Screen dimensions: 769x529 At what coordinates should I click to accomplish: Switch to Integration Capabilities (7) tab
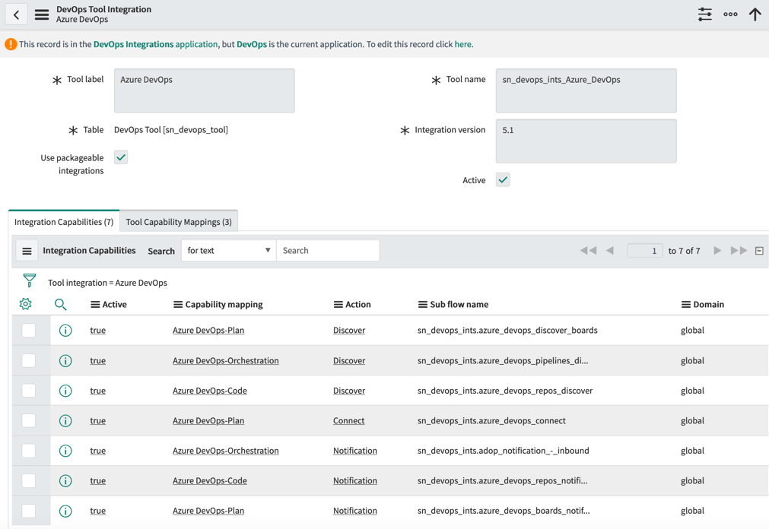64,222
